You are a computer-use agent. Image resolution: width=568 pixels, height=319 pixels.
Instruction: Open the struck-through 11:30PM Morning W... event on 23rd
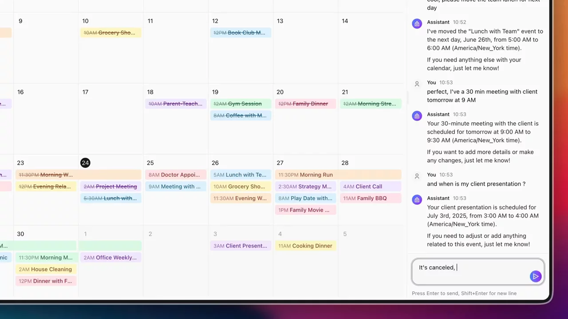click(79, 175)
